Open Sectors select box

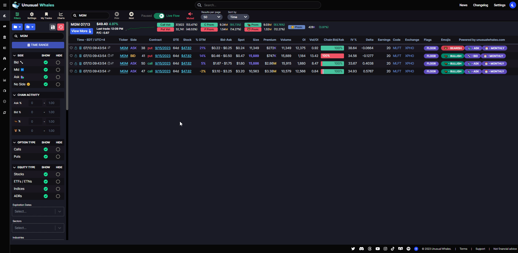[38, 228]
